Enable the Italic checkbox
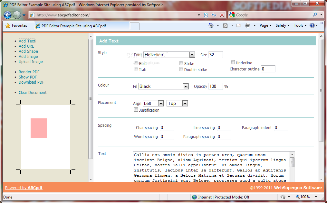Image resolution: width=327 pixels, height=203 pixels. pyautogui.click(x=136, y=69)
